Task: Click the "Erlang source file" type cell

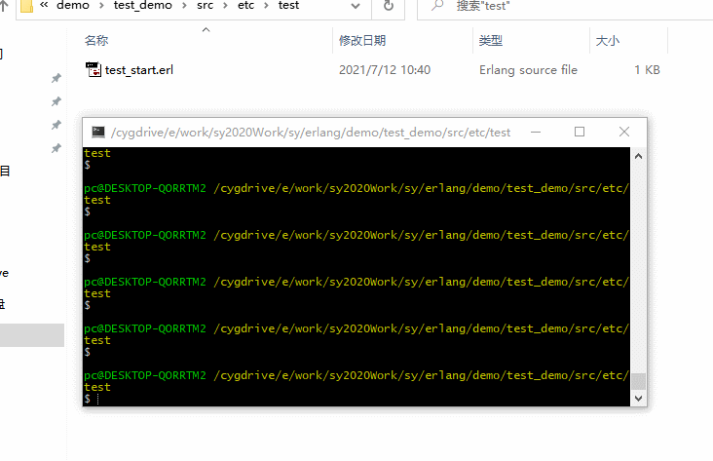Action: tap(528, 70)
